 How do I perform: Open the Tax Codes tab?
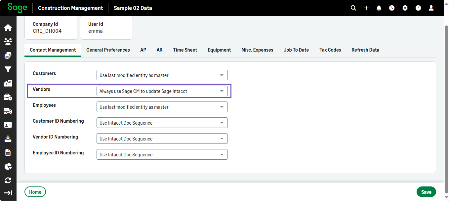[330, 50]
